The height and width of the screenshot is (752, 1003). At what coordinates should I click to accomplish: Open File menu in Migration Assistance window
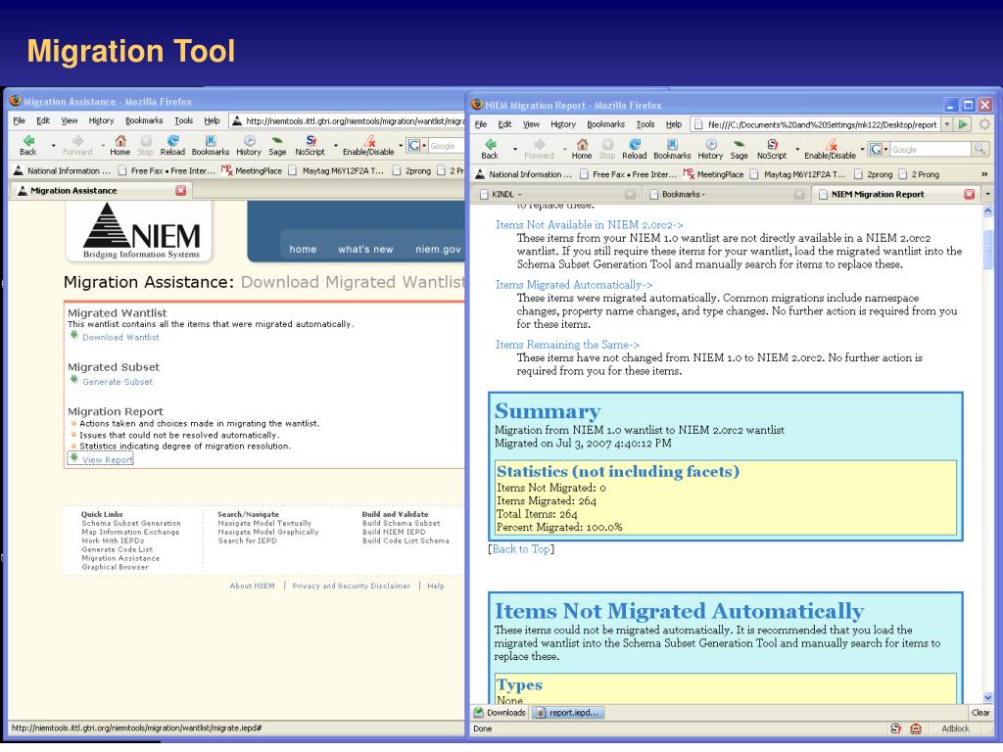click(20, 120)
